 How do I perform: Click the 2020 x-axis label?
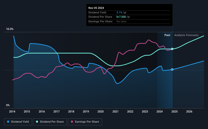[x=101, y=111]
